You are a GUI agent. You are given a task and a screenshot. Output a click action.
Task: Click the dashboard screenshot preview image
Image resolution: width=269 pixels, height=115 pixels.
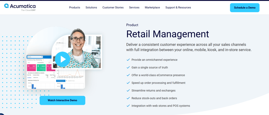tap(56, 71)
